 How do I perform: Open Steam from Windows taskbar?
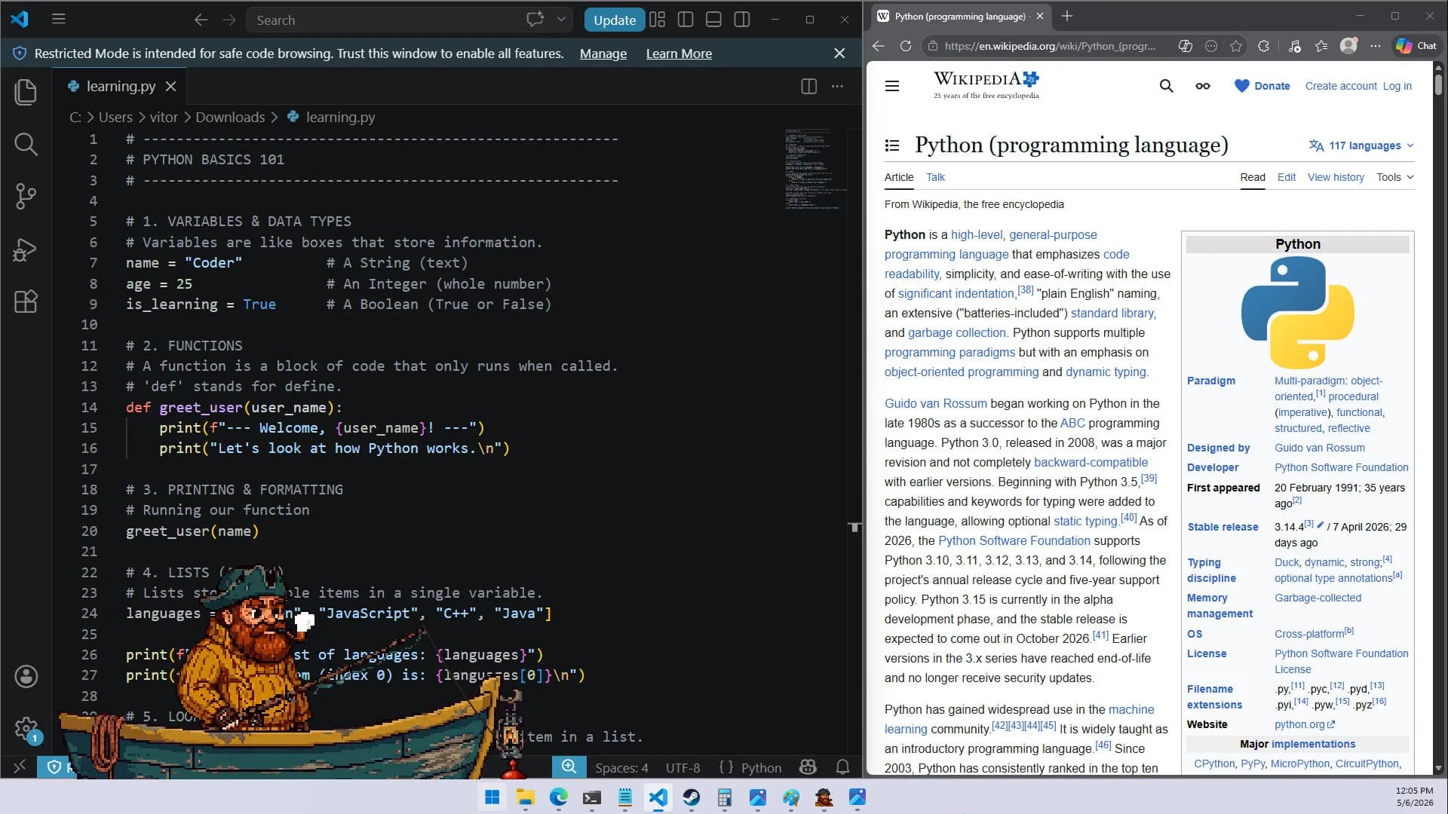coord(692,797)
